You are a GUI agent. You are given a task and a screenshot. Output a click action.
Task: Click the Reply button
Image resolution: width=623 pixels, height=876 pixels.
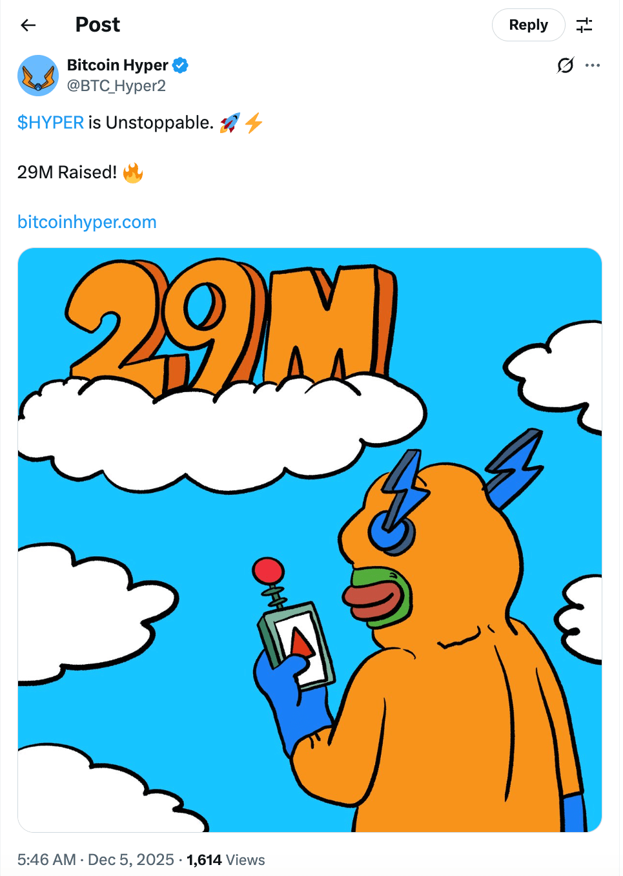(x=528, y=25)
